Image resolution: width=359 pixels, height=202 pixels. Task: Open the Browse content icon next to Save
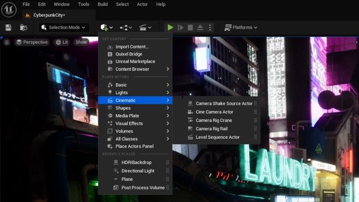24,27
